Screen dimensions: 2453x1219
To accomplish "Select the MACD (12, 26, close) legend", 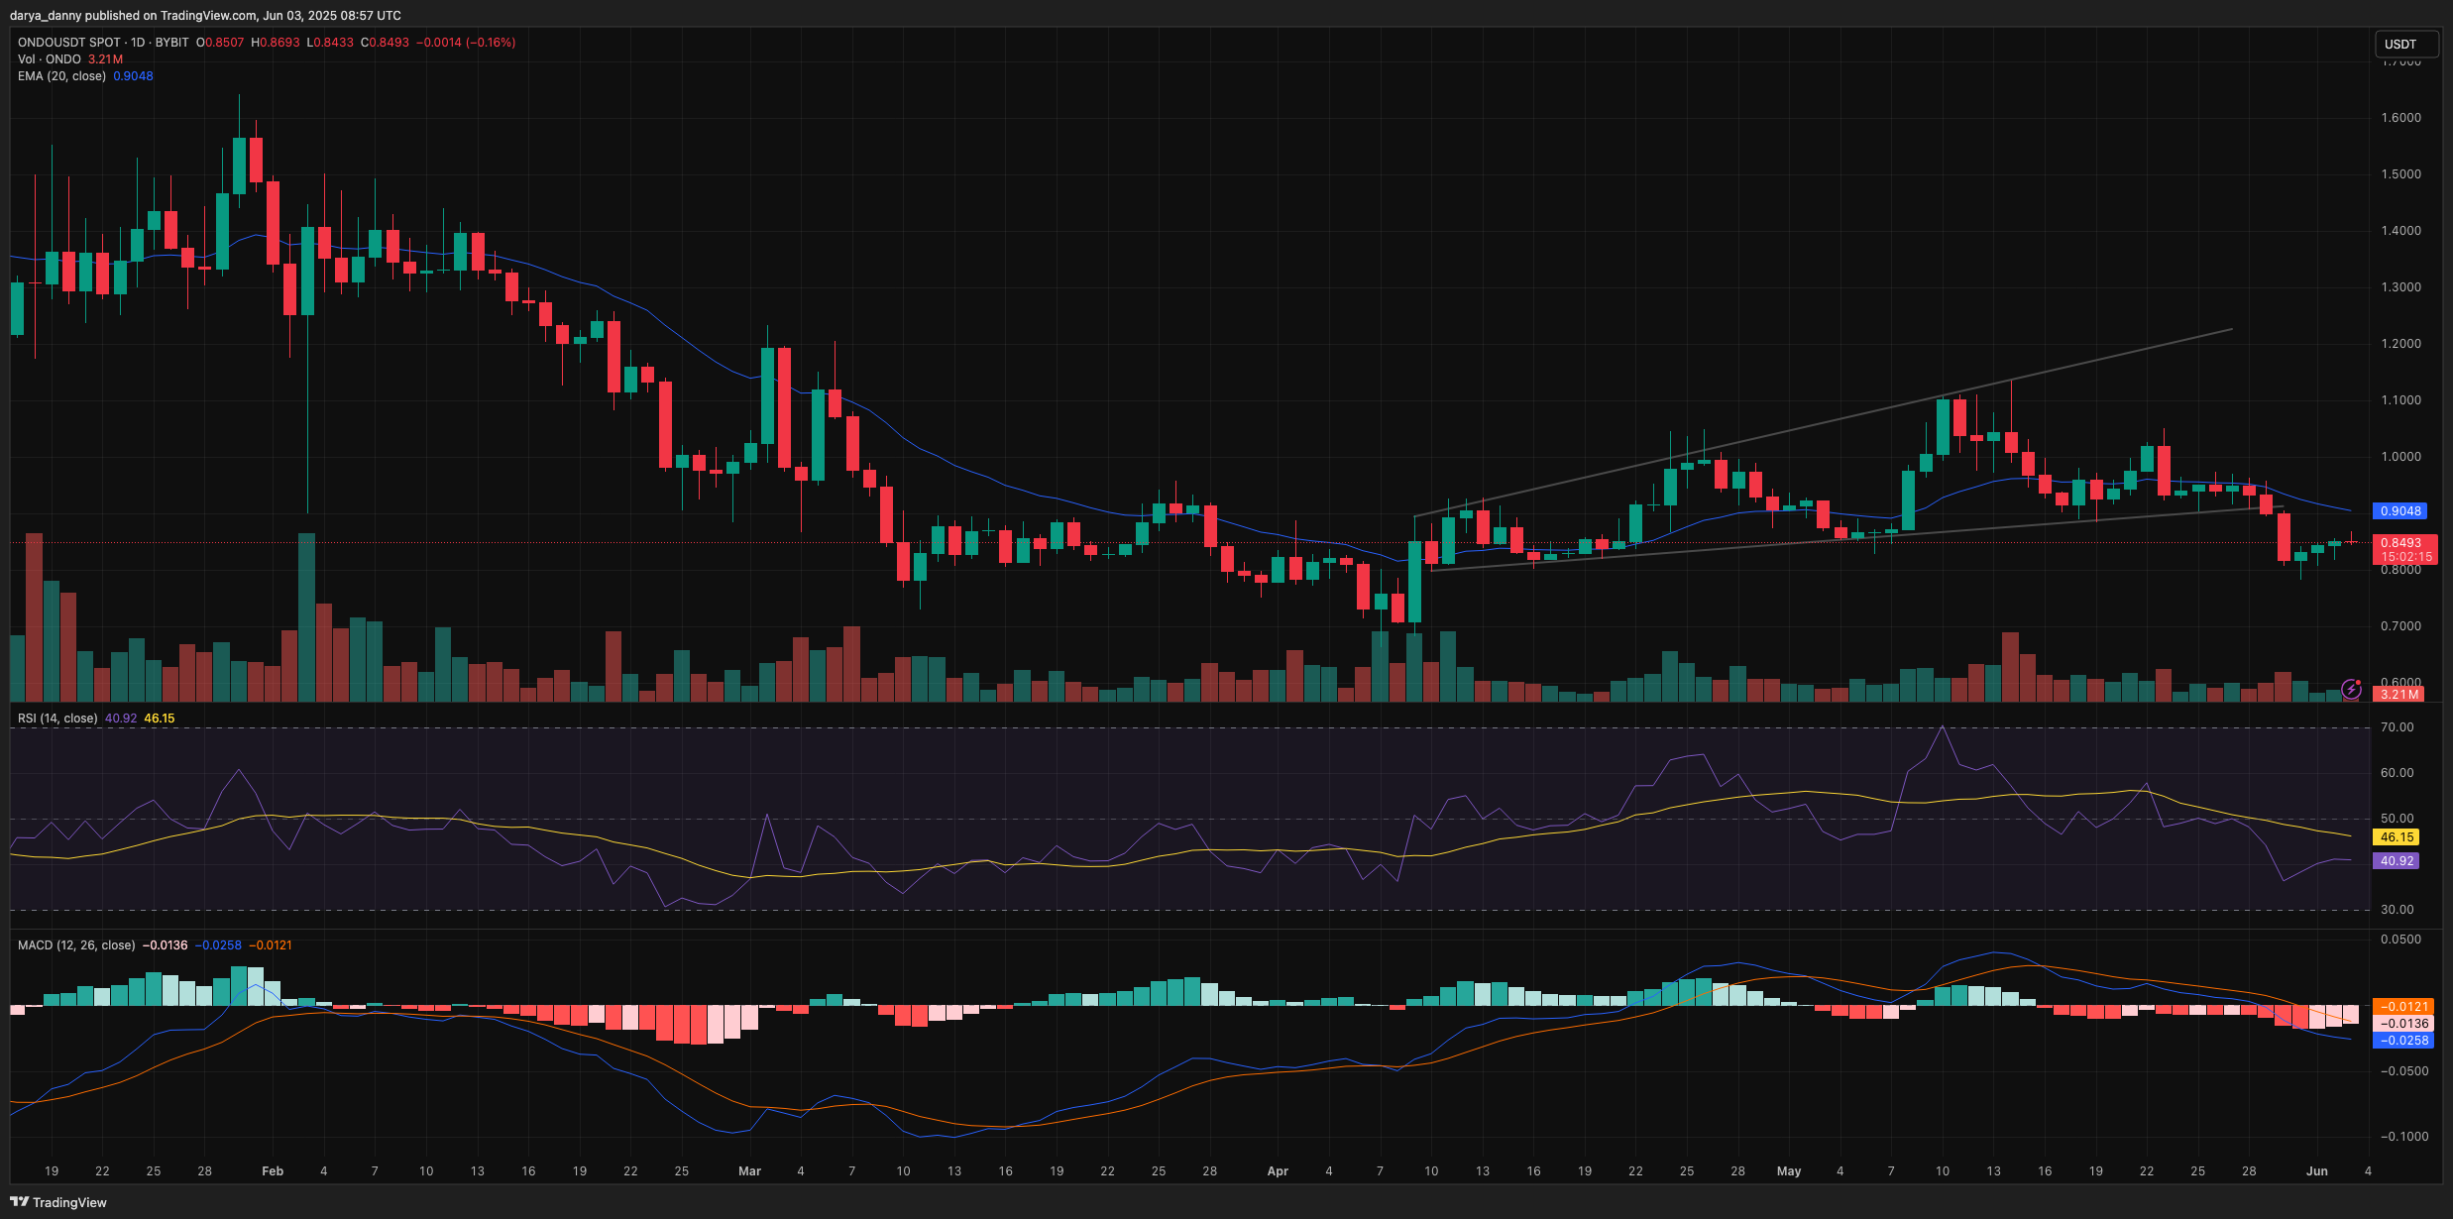I will click(76, 945).
